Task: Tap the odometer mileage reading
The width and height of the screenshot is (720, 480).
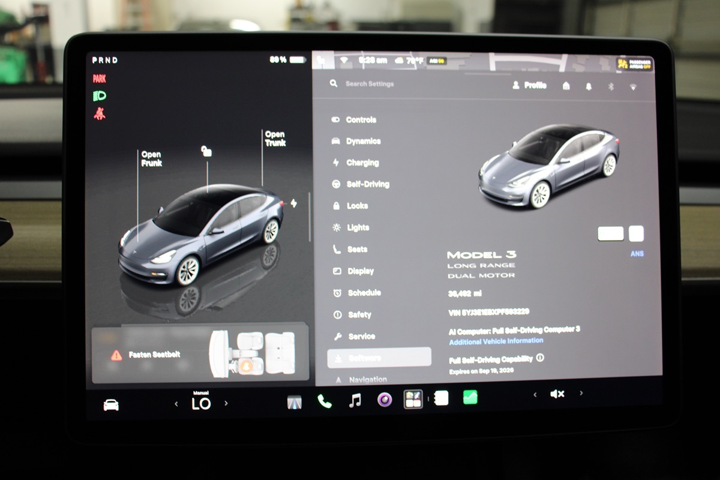Action: pos(464,293)
